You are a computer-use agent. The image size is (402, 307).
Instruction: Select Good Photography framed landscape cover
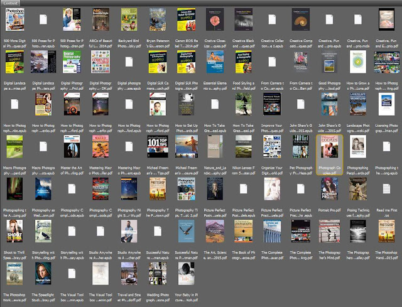(x=329, y=62)
